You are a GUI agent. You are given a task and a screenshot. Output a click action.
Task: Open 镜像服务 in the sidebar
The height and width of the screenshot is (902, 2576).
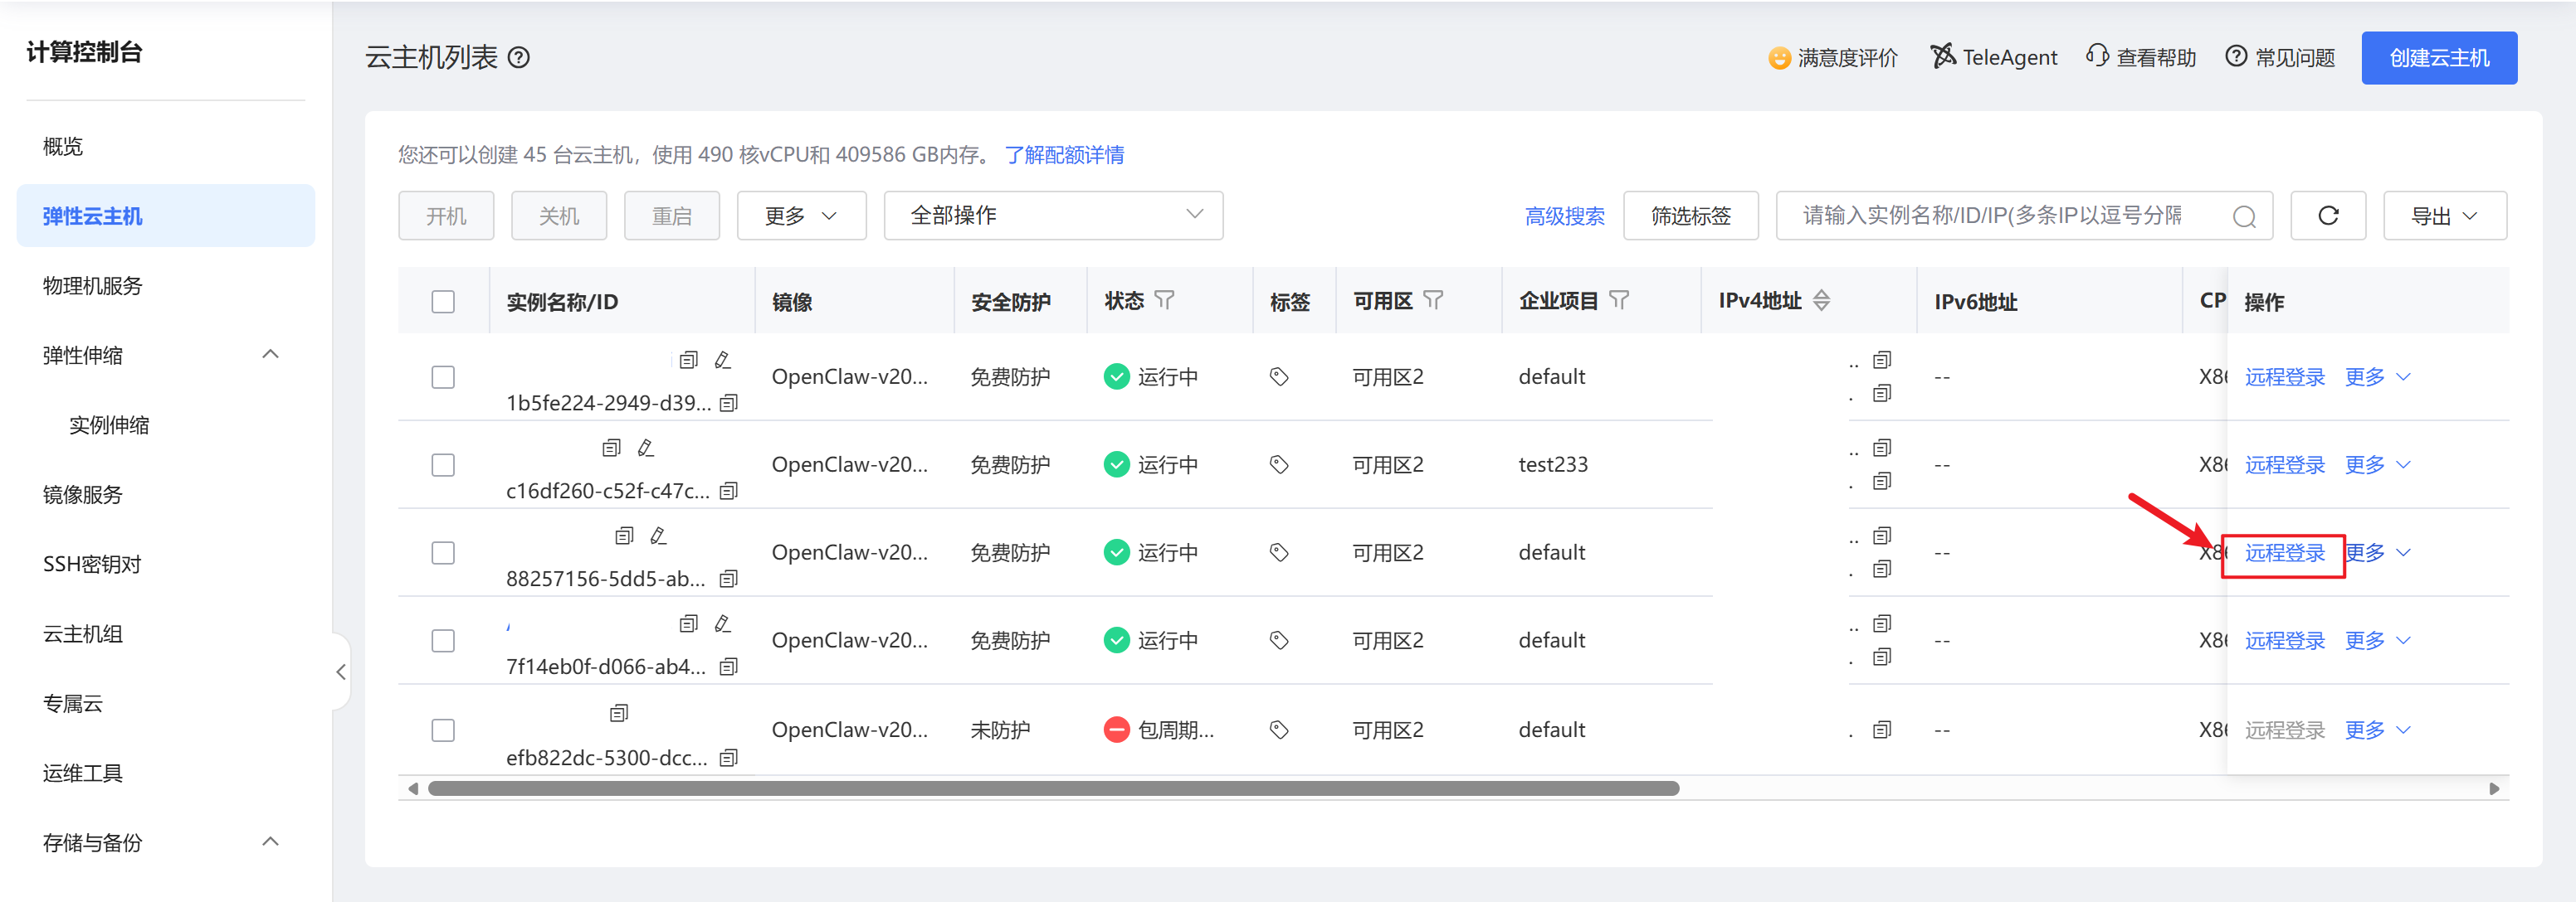tap(83, 494)
